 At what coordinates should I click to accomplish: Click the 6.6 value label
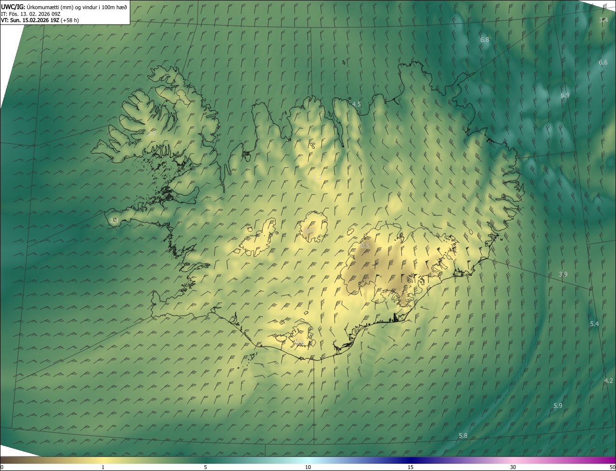pyautogui.click(x=603, y=63)
